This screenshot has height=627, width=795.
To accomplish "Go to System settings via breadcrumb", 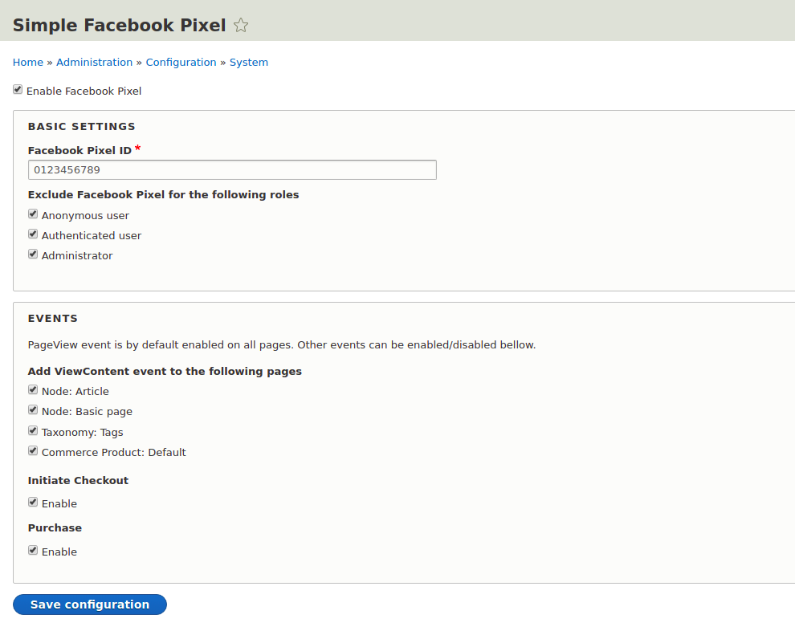I will (248, 62).
